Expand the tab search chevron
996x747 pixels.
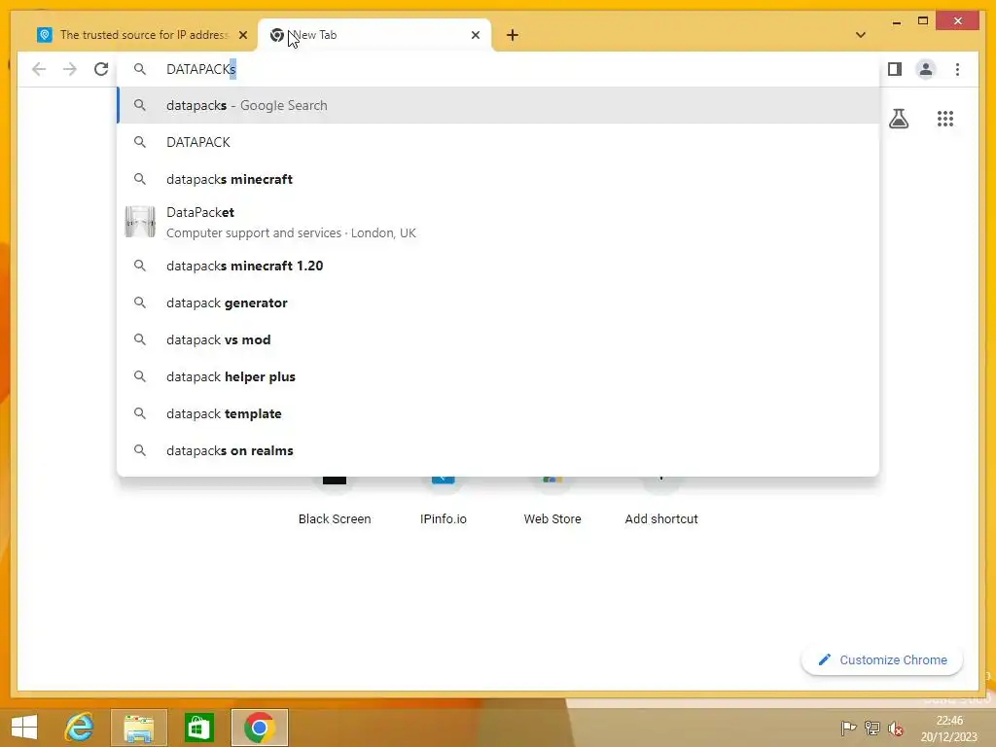click(x=861, y=35)
